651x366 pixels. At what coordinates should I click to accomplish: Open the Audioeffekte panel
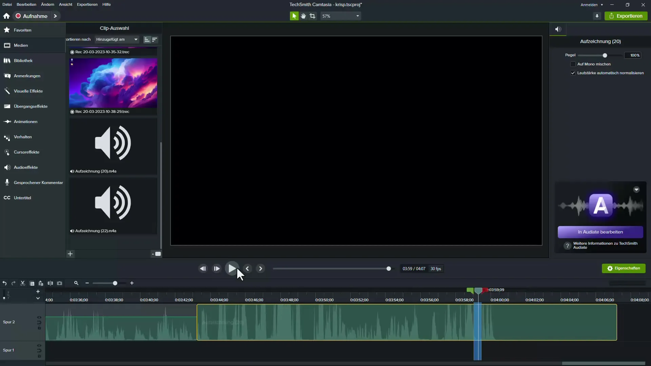click(x=33, y=167)
